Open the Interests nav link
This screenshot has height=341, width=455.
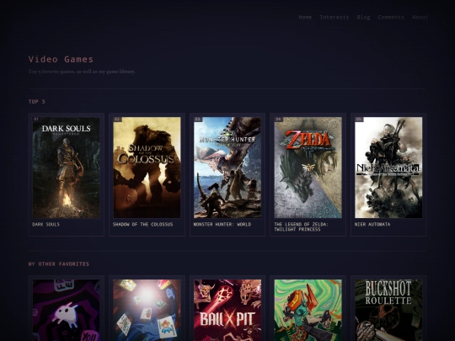[x=335, y=17]
